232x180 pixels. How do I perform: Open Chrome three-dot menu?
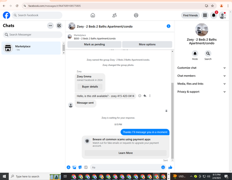coord(228,6)
